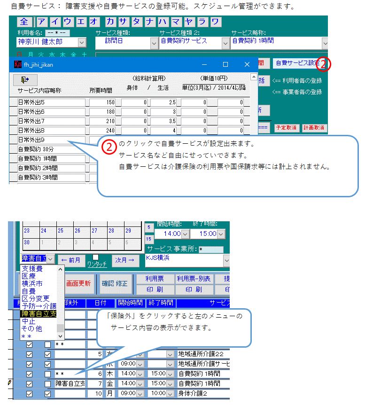Choose 横浜市 from the dropdown list
The image size is (381, 405).
(x=32, y=284)
